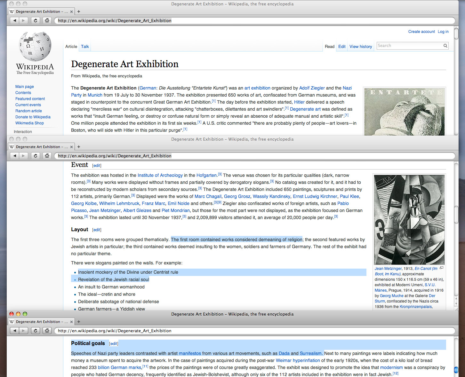This screenshot has height=377, width=465.
Task: Open the Weimar hyperinflation link
Action: coord(298,360)
